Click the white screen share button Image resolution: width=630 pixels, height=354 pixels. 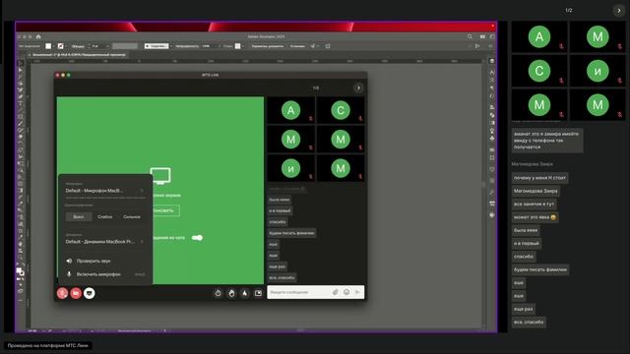[x=90, y=293]
